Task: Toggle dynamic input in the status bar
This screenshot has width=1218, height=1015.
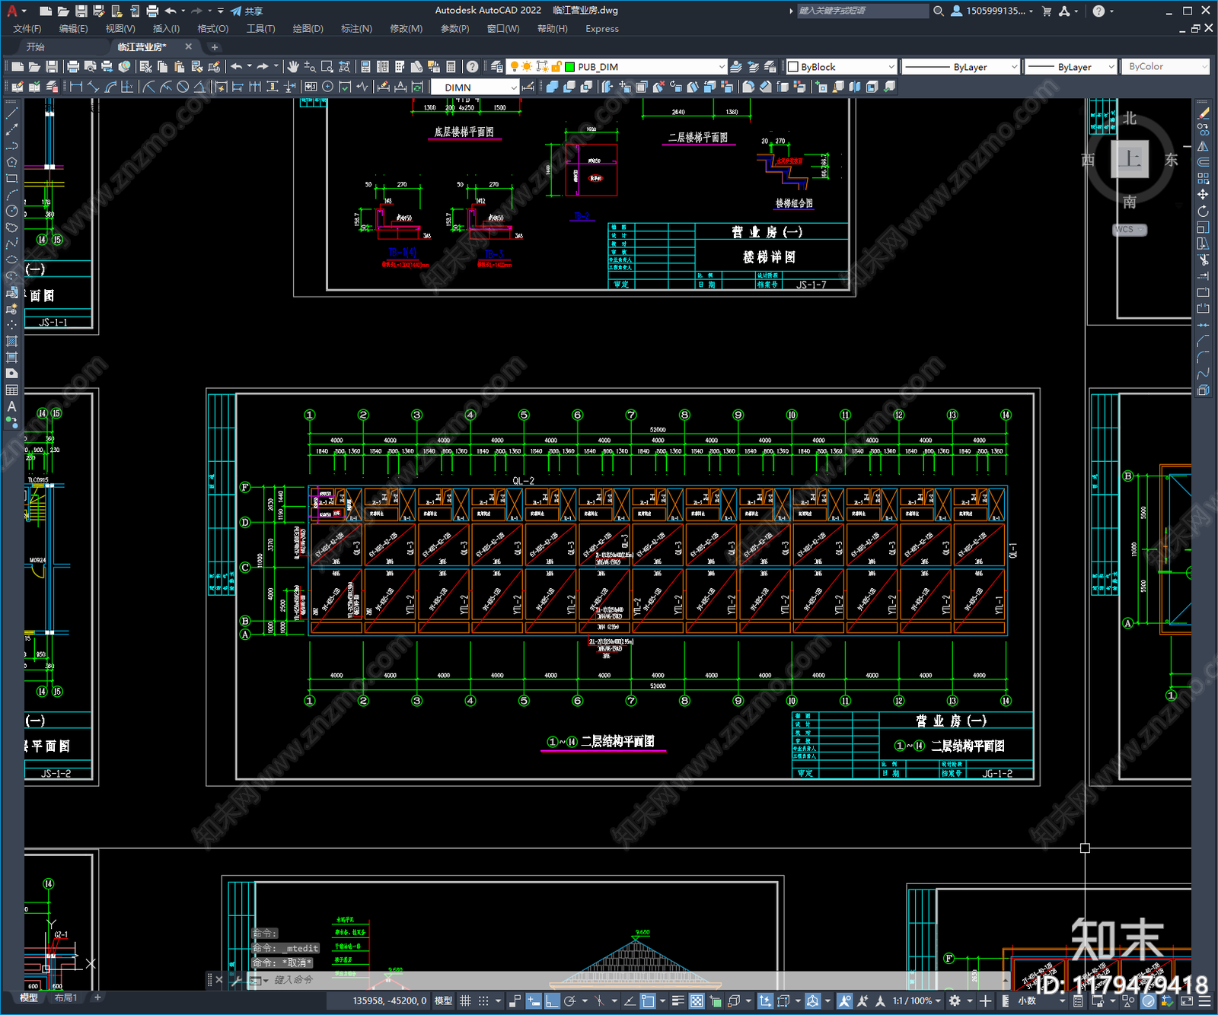Action: (534, 1001)
